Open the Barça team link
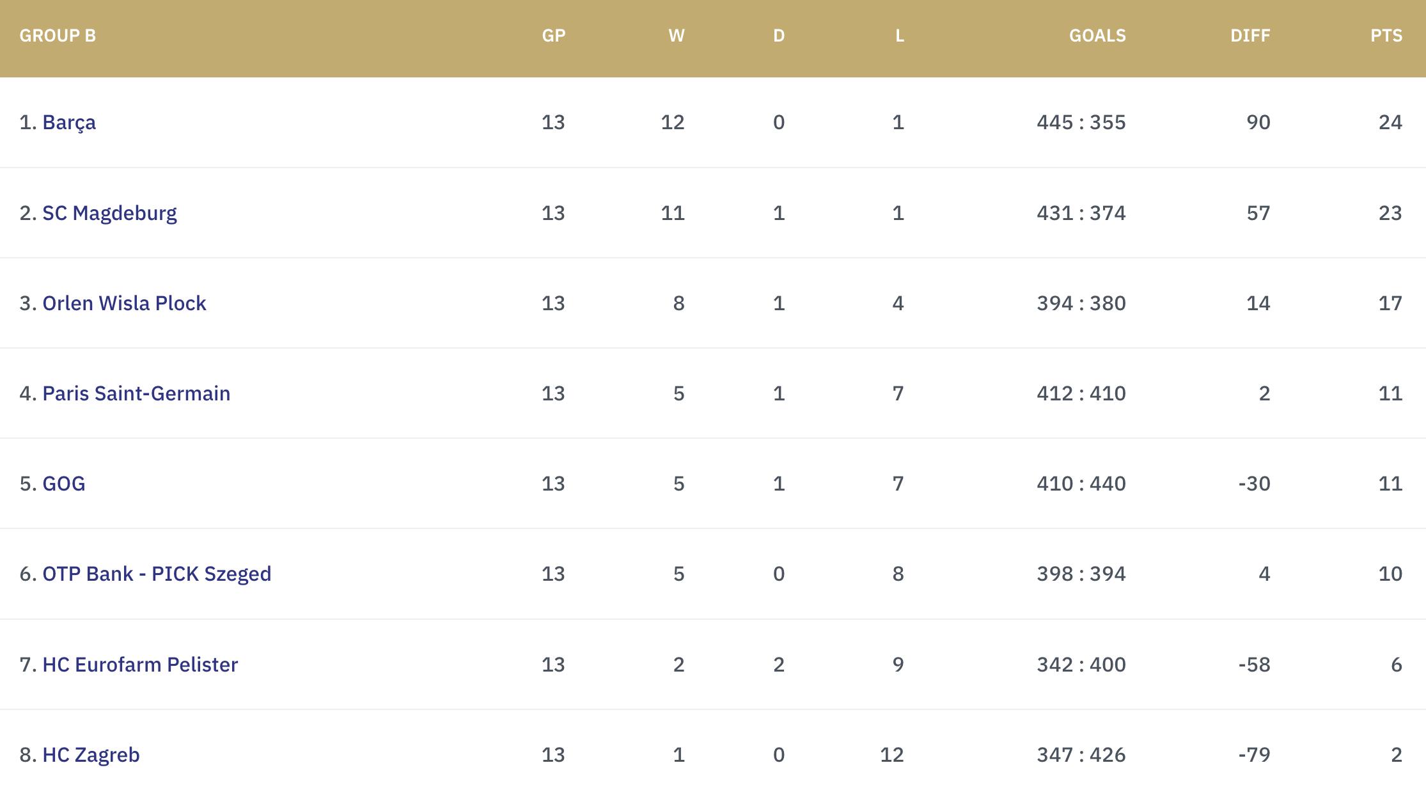 click(x=68, y=122)
